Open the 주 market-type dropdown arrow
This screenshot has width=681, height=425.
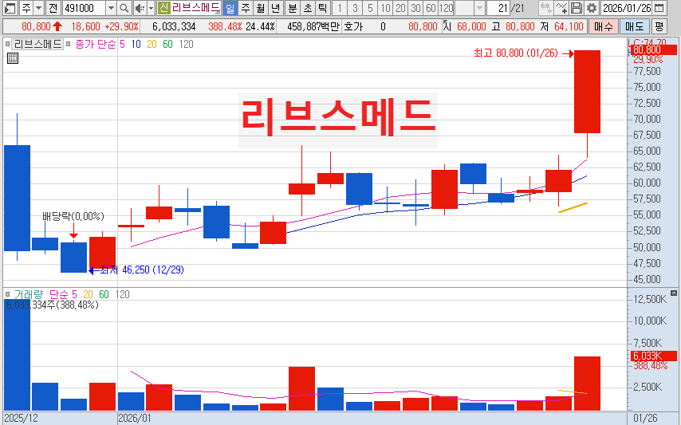coord(38,8)
